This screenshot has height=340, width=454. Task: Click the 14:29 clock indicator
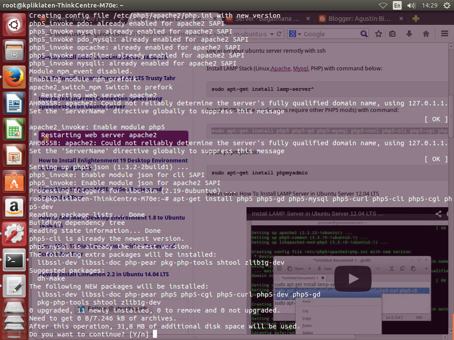tap(430, 5)
